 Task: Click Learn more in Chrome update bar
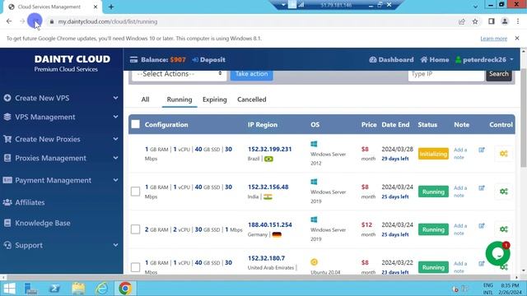point(494,39)
